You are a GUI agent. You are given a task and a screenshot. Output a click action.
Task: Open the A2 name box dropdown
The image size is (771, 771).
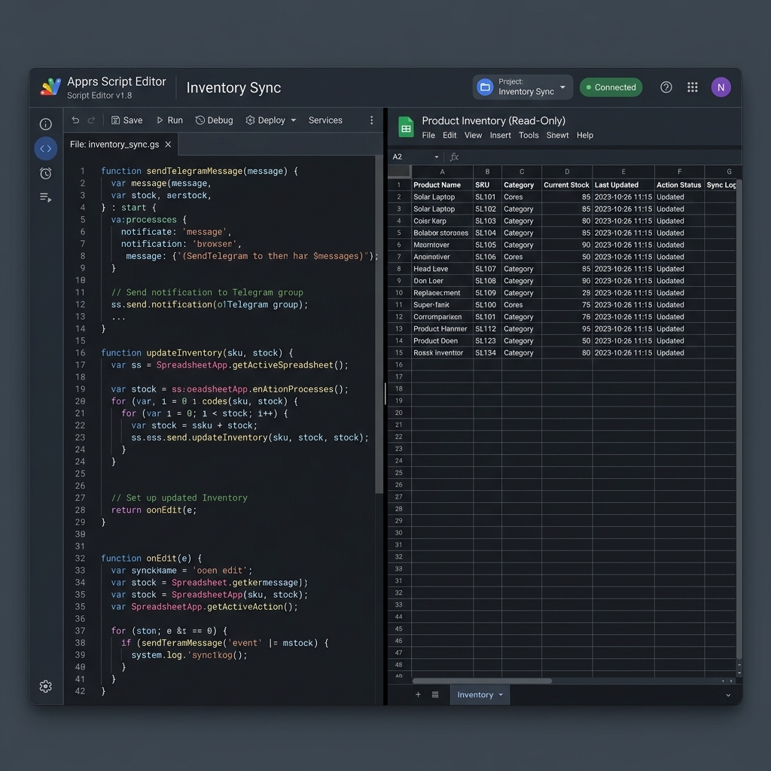[436, 157]
